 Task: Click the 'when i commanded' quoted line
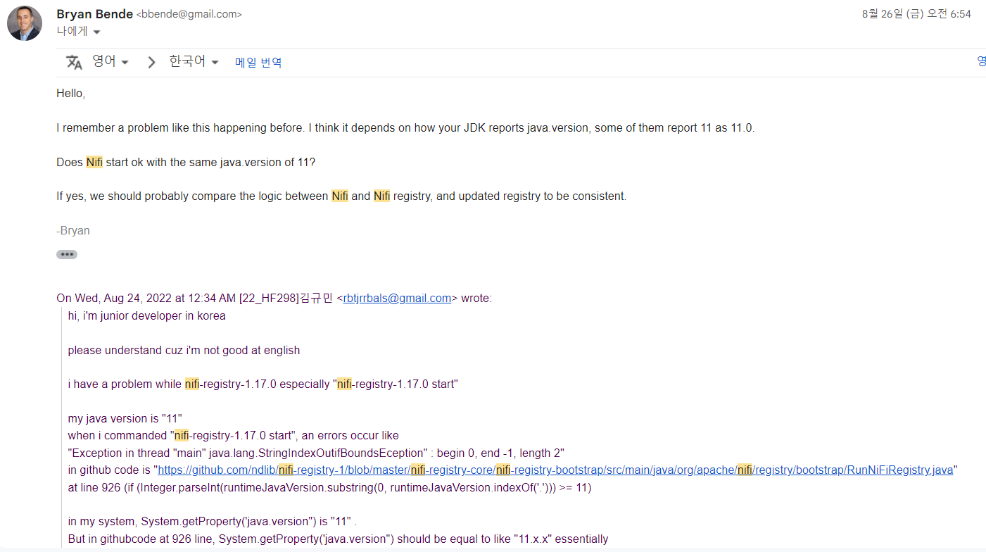[234, 437]
